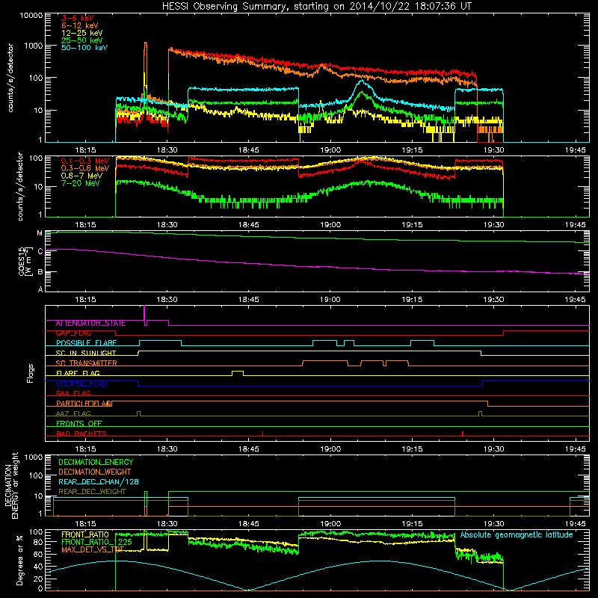The image size is (598, 598).
Task: Select 18:30 tick under the GOES panel
Action: point(167,300)
